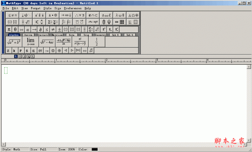Open the operator symbols palette (± • ⊗)
252x152 pixels.
53,15
